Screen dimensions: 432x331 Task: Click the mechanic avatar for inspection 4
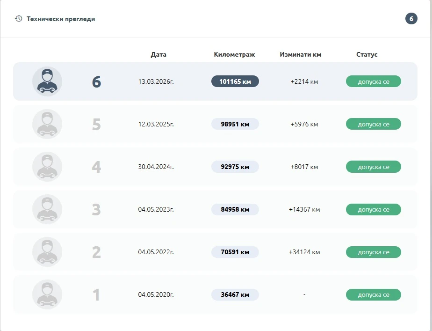point(47,167)
